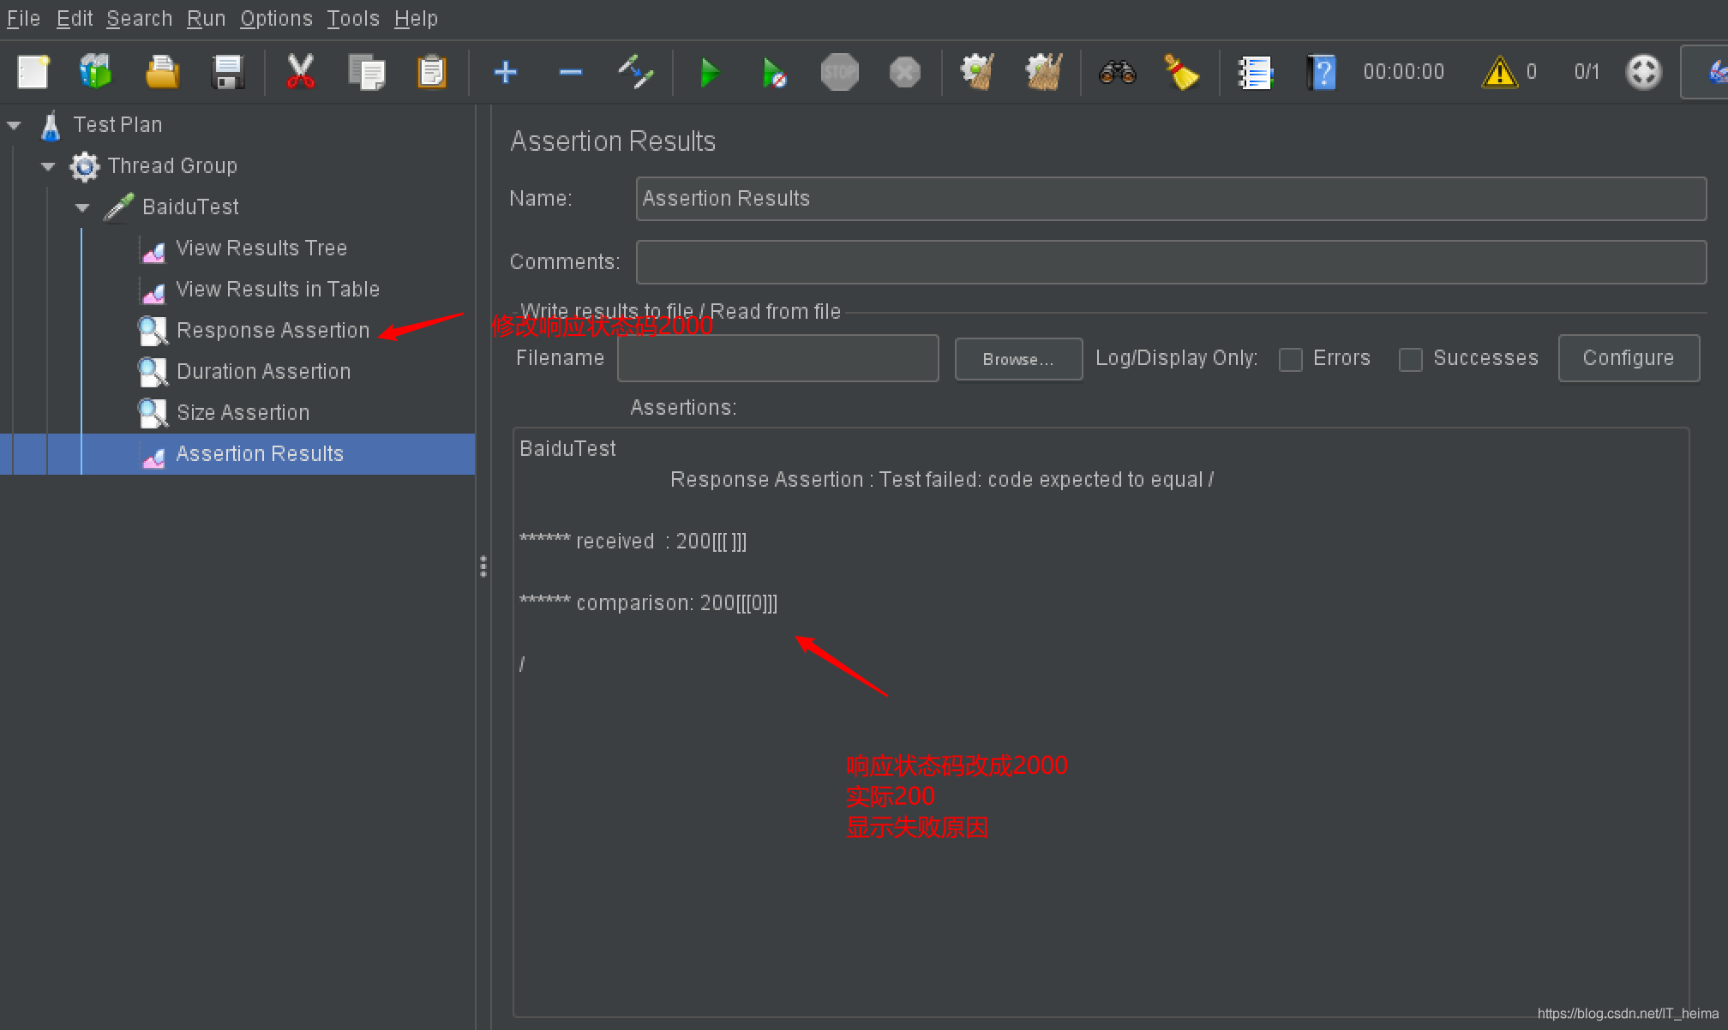
Task: Click the Comments input field
Action: [1171, 262]
